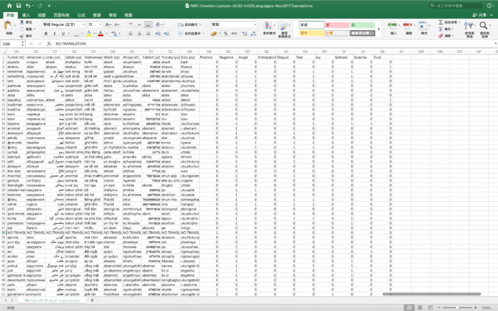498x311 pixels.
Task: Toggle underline formatting
Action: (63, 33)
